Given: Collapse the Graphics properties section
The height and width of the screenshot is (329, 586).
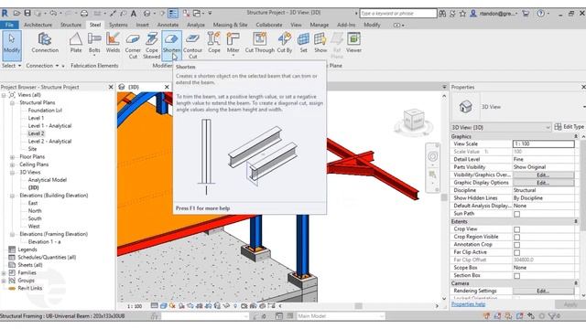Looking at the screenshot, I should click(576, 136).
